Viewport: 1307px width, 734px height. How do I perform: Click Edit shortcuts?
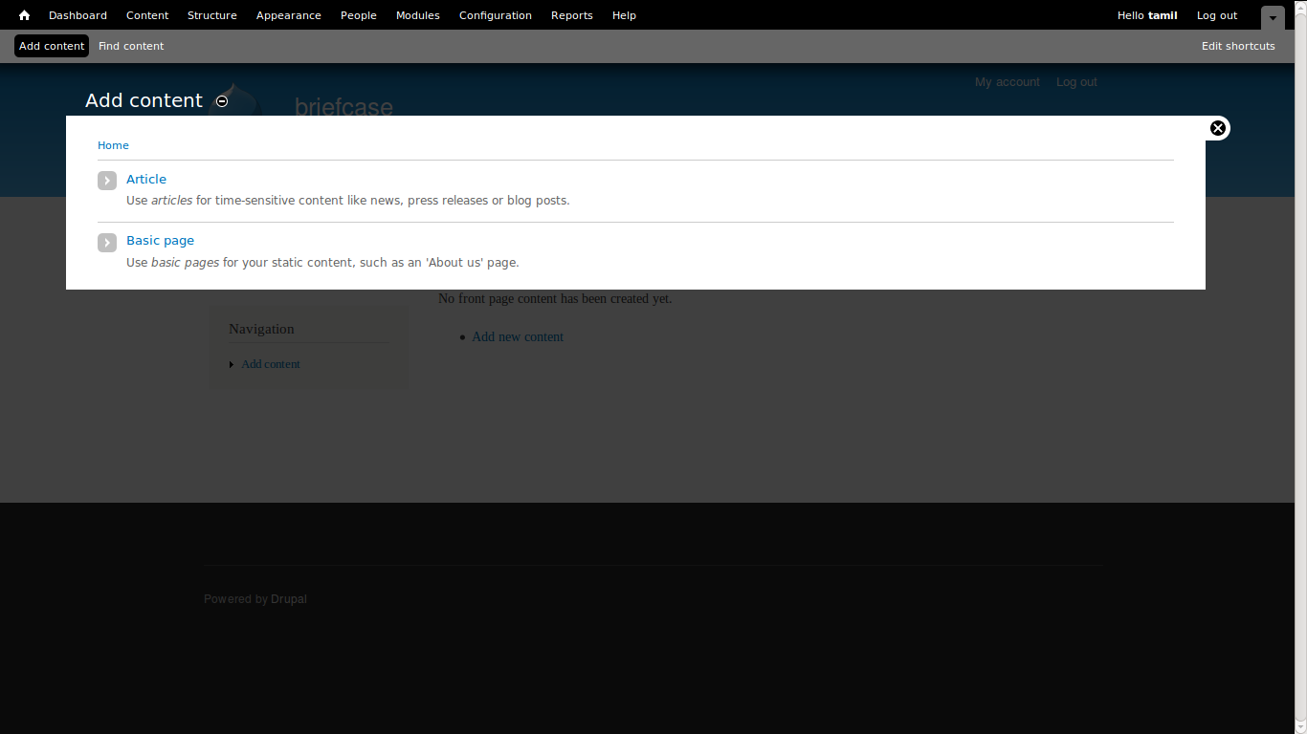click(1238, 45)
